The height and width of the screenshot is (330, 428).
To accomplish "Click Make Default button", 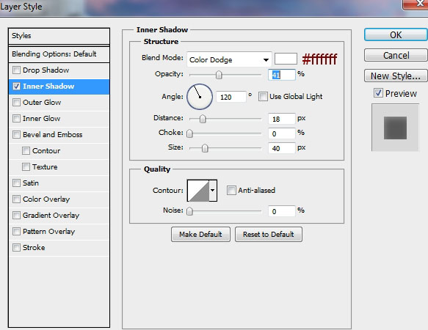I will pos(200,234).
